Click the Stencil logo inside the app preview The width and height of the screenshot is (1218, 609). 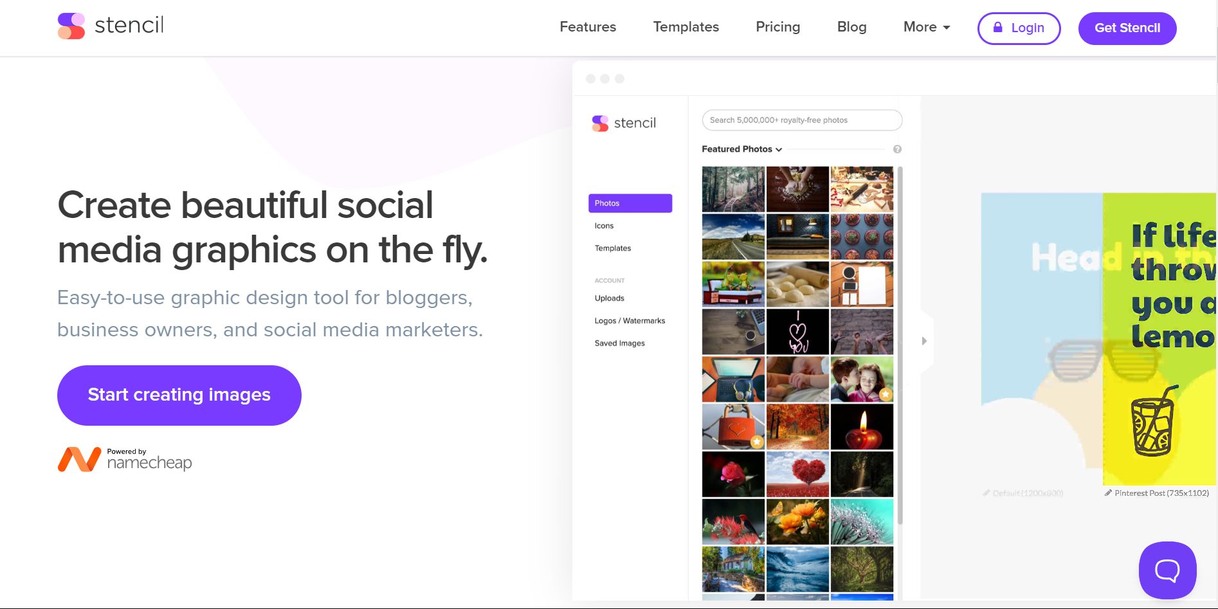[624, 123]
